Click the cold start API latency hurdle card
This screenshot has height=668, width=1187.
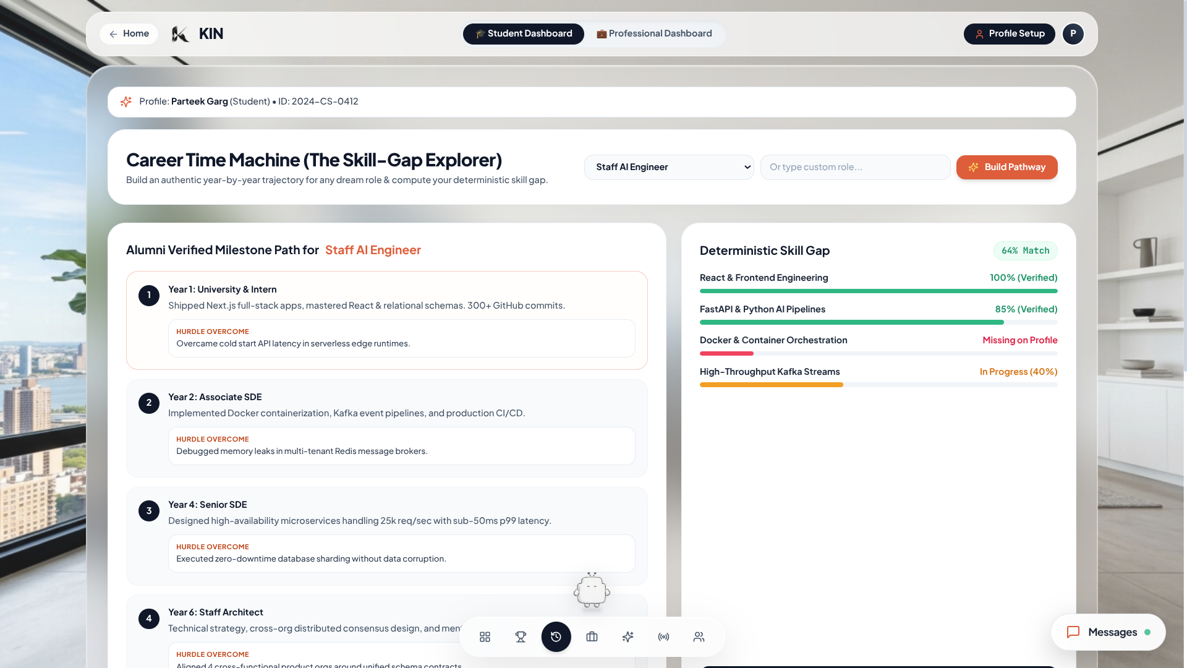point(402,338)
